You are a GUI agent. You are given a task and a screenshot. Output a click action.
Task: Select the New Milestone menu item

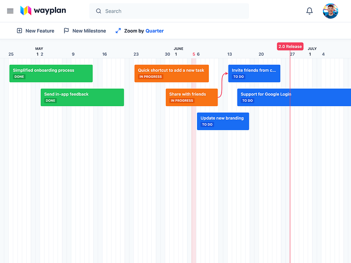pos(89,31)
